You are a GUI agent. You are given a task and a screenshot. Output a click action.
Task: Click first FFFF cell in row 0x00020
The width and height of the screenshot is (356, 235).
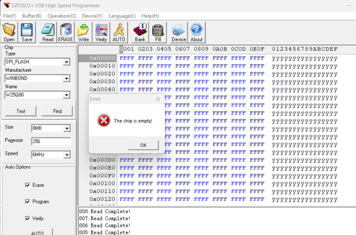pyautogui.click(x=127, y=74)
